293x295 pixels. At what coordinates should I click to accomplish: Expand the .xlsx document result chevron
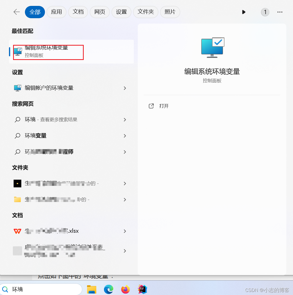tap(125, 231)
